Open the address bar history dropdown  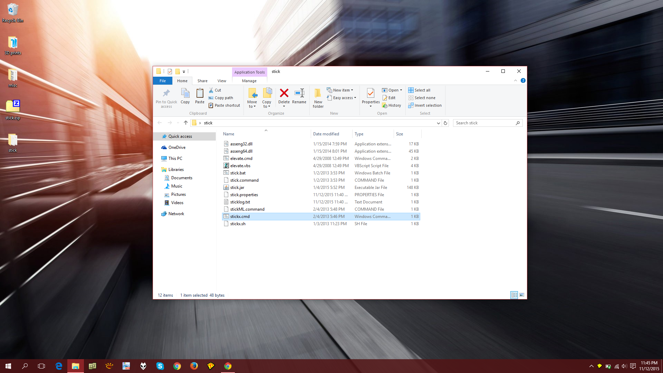coord(438,123)
